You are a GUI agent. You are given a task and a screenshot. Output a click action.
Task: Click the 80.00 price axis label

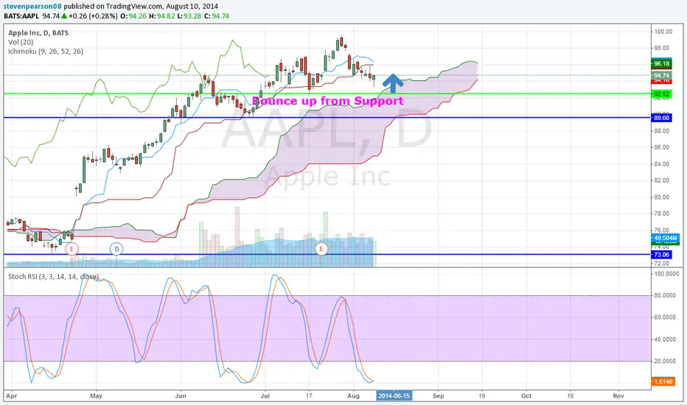pyautogui.click(x=662, y=197)
